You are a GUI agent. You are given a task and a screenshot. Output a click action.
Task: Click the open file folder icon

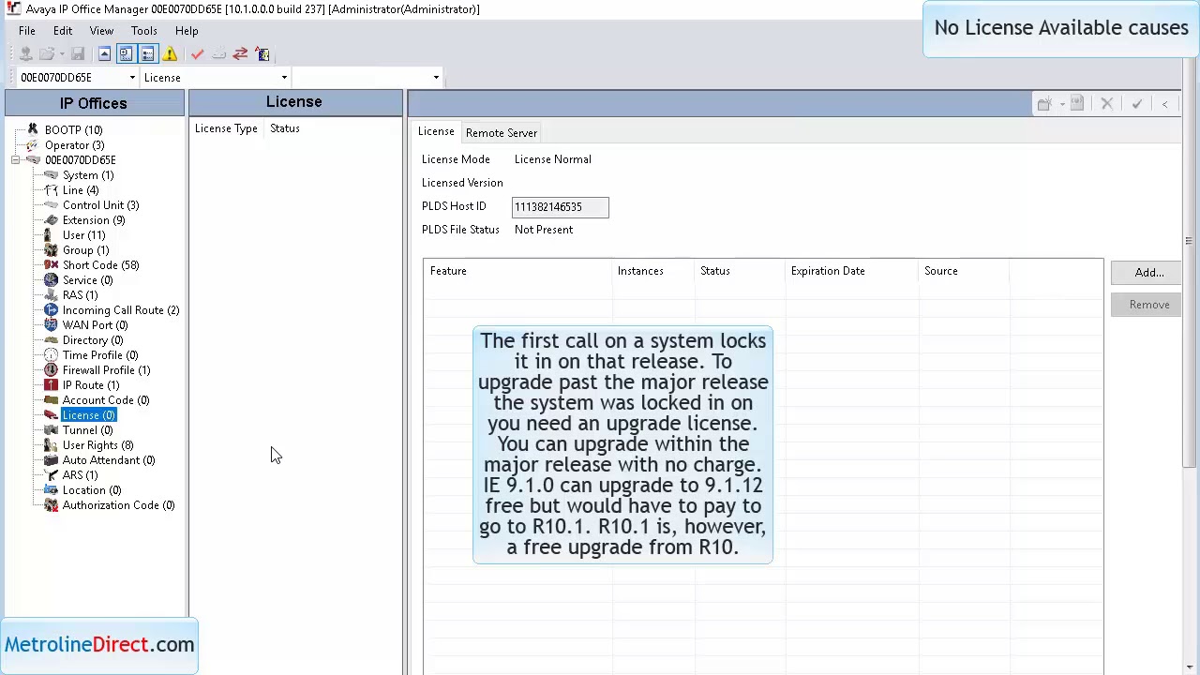coord(45,54)
